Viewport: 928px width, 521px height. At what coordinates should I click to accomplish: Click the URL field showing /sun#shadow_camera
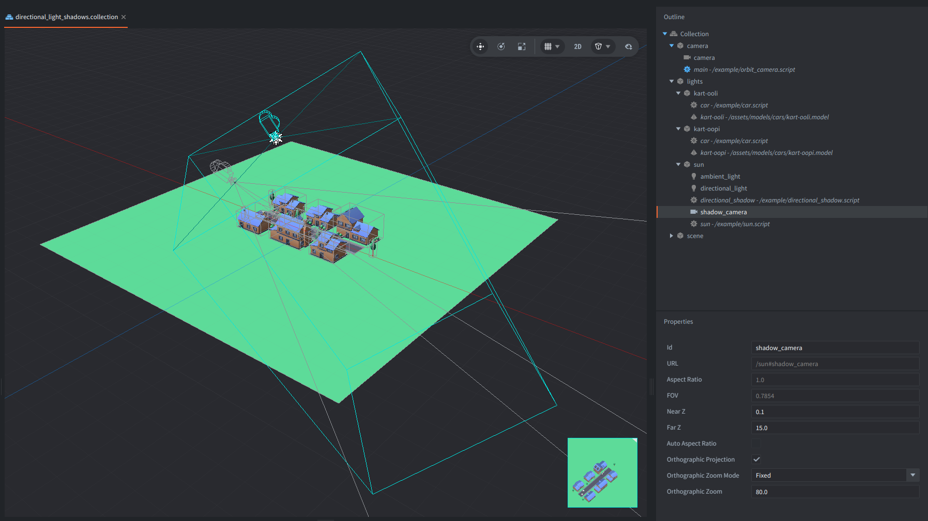click(x=835, y=364)
